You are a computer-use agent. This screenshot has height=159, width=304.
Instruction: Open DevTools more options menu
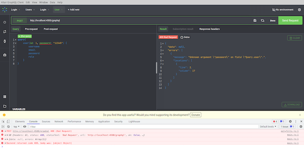pyautogui.click(x=296, y=122)
